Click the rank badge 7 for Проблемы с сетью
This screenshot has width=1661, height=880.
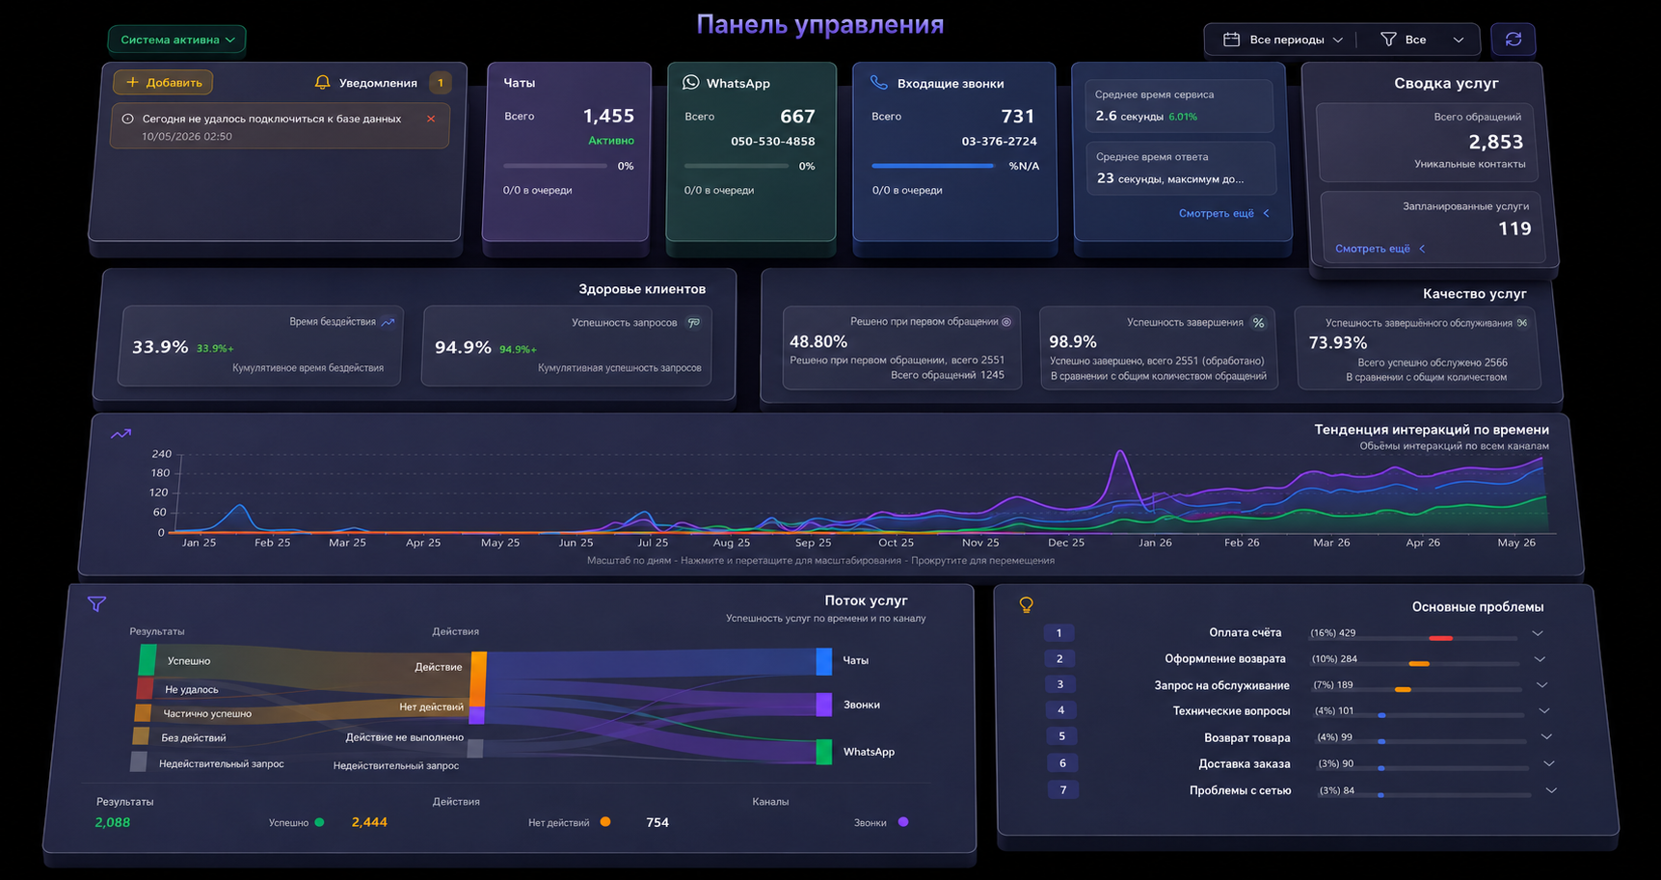1063,790
